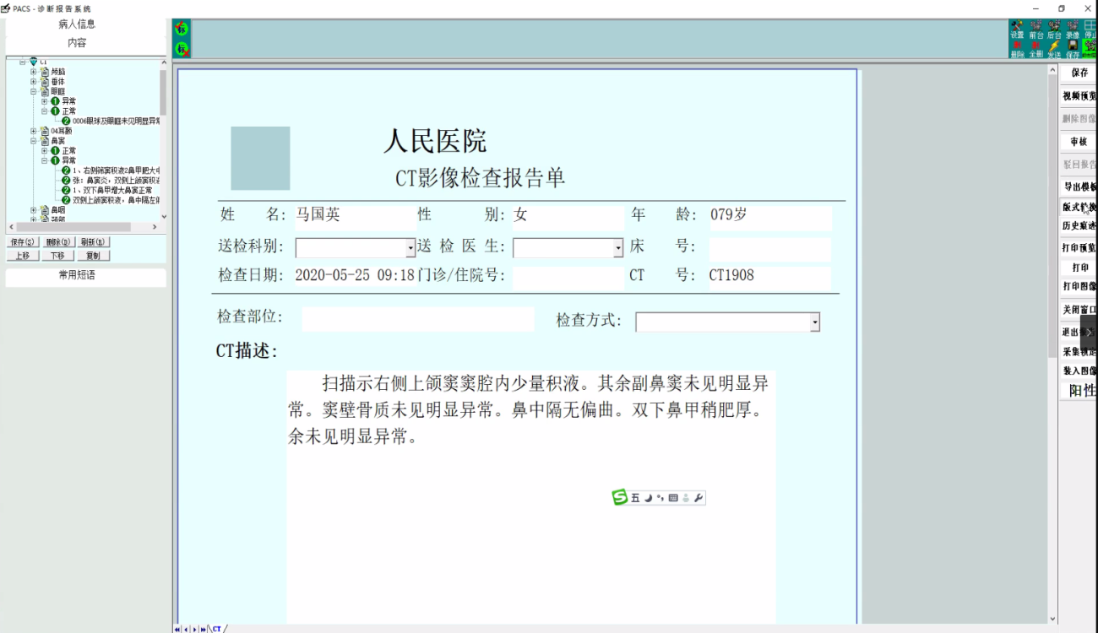Expand the 颅脑 tree node
The height and width of the screenshot is (633, 1098).
(34, 72)
